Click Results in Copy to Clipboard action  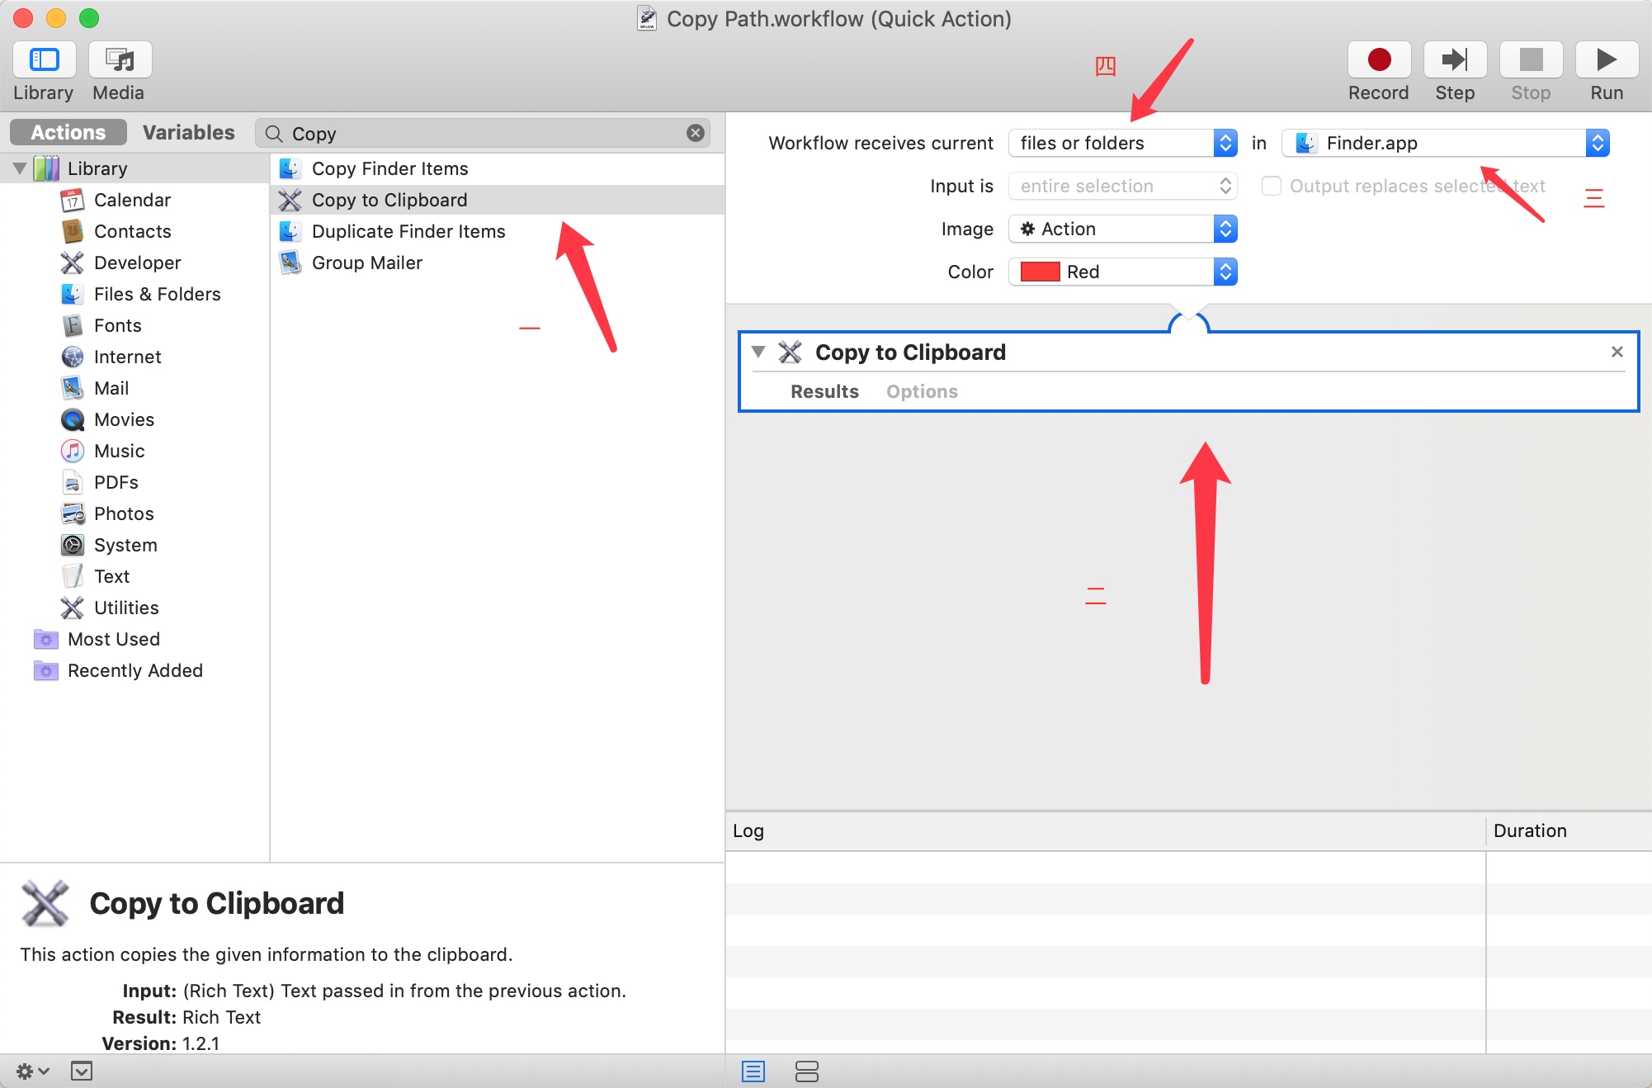pos(824,391)
